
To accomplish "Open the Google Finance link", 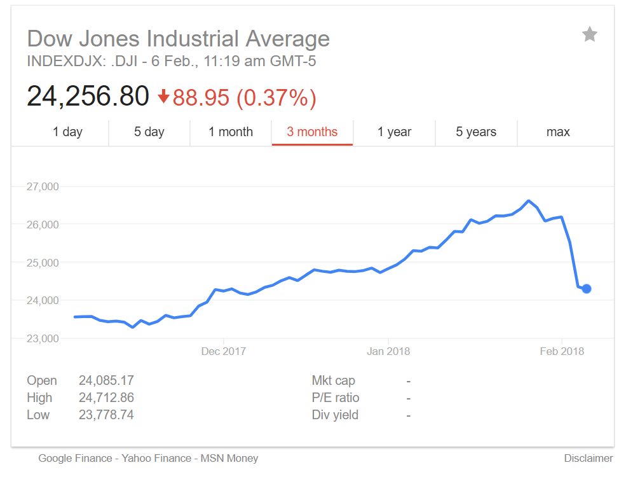I will pyautogui.click(x=74, y=458).
